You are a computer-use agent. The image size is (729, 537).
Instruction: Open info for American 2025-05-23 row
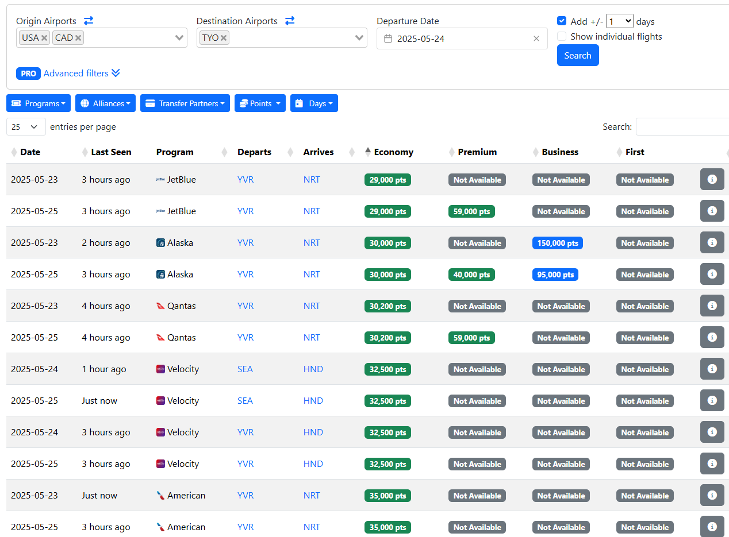712,495
